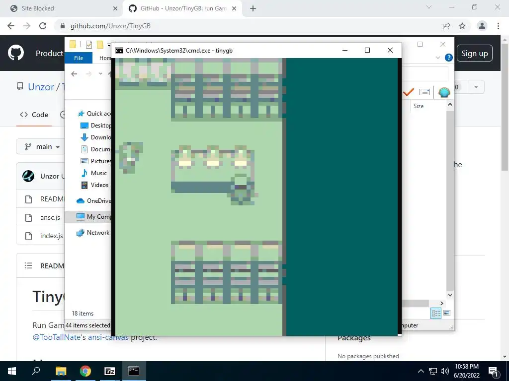The width and height of the screenshot is (509, 381).
Task: Select OneDrive in Explorer sidebar
Action: (x=94, y=201)
